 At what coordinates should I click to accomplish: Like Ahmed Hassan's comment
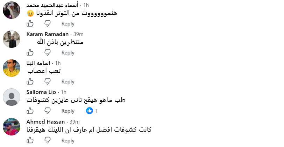coord(30,140)
